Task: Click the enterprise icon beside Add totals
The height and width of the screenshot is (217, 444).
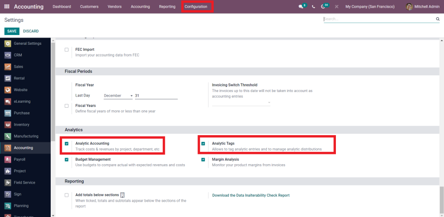Action: coord(122,195)
